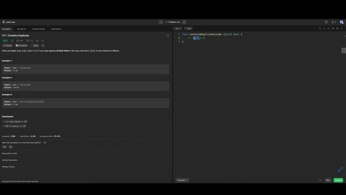Click the solved status icon beside Easy
Viewport: 346px width, 195px height.
pyautogui.click(x=12, y=41)
